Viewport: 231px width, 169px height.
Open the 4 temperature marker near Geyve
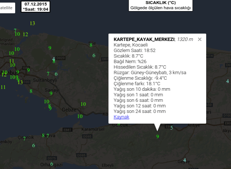point(185,160)
